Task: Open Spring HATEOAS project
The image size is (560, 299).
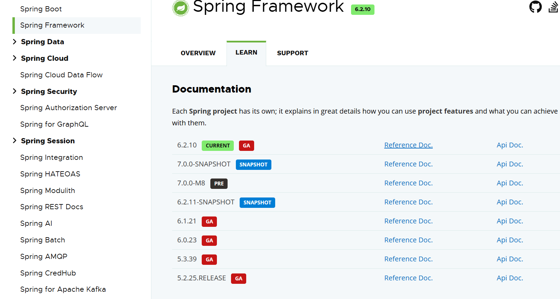Action: tap(50, 174)
